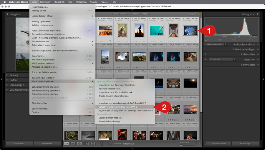
Task: Select the blue sky thumbnail number 8
Action: point(190,30)
